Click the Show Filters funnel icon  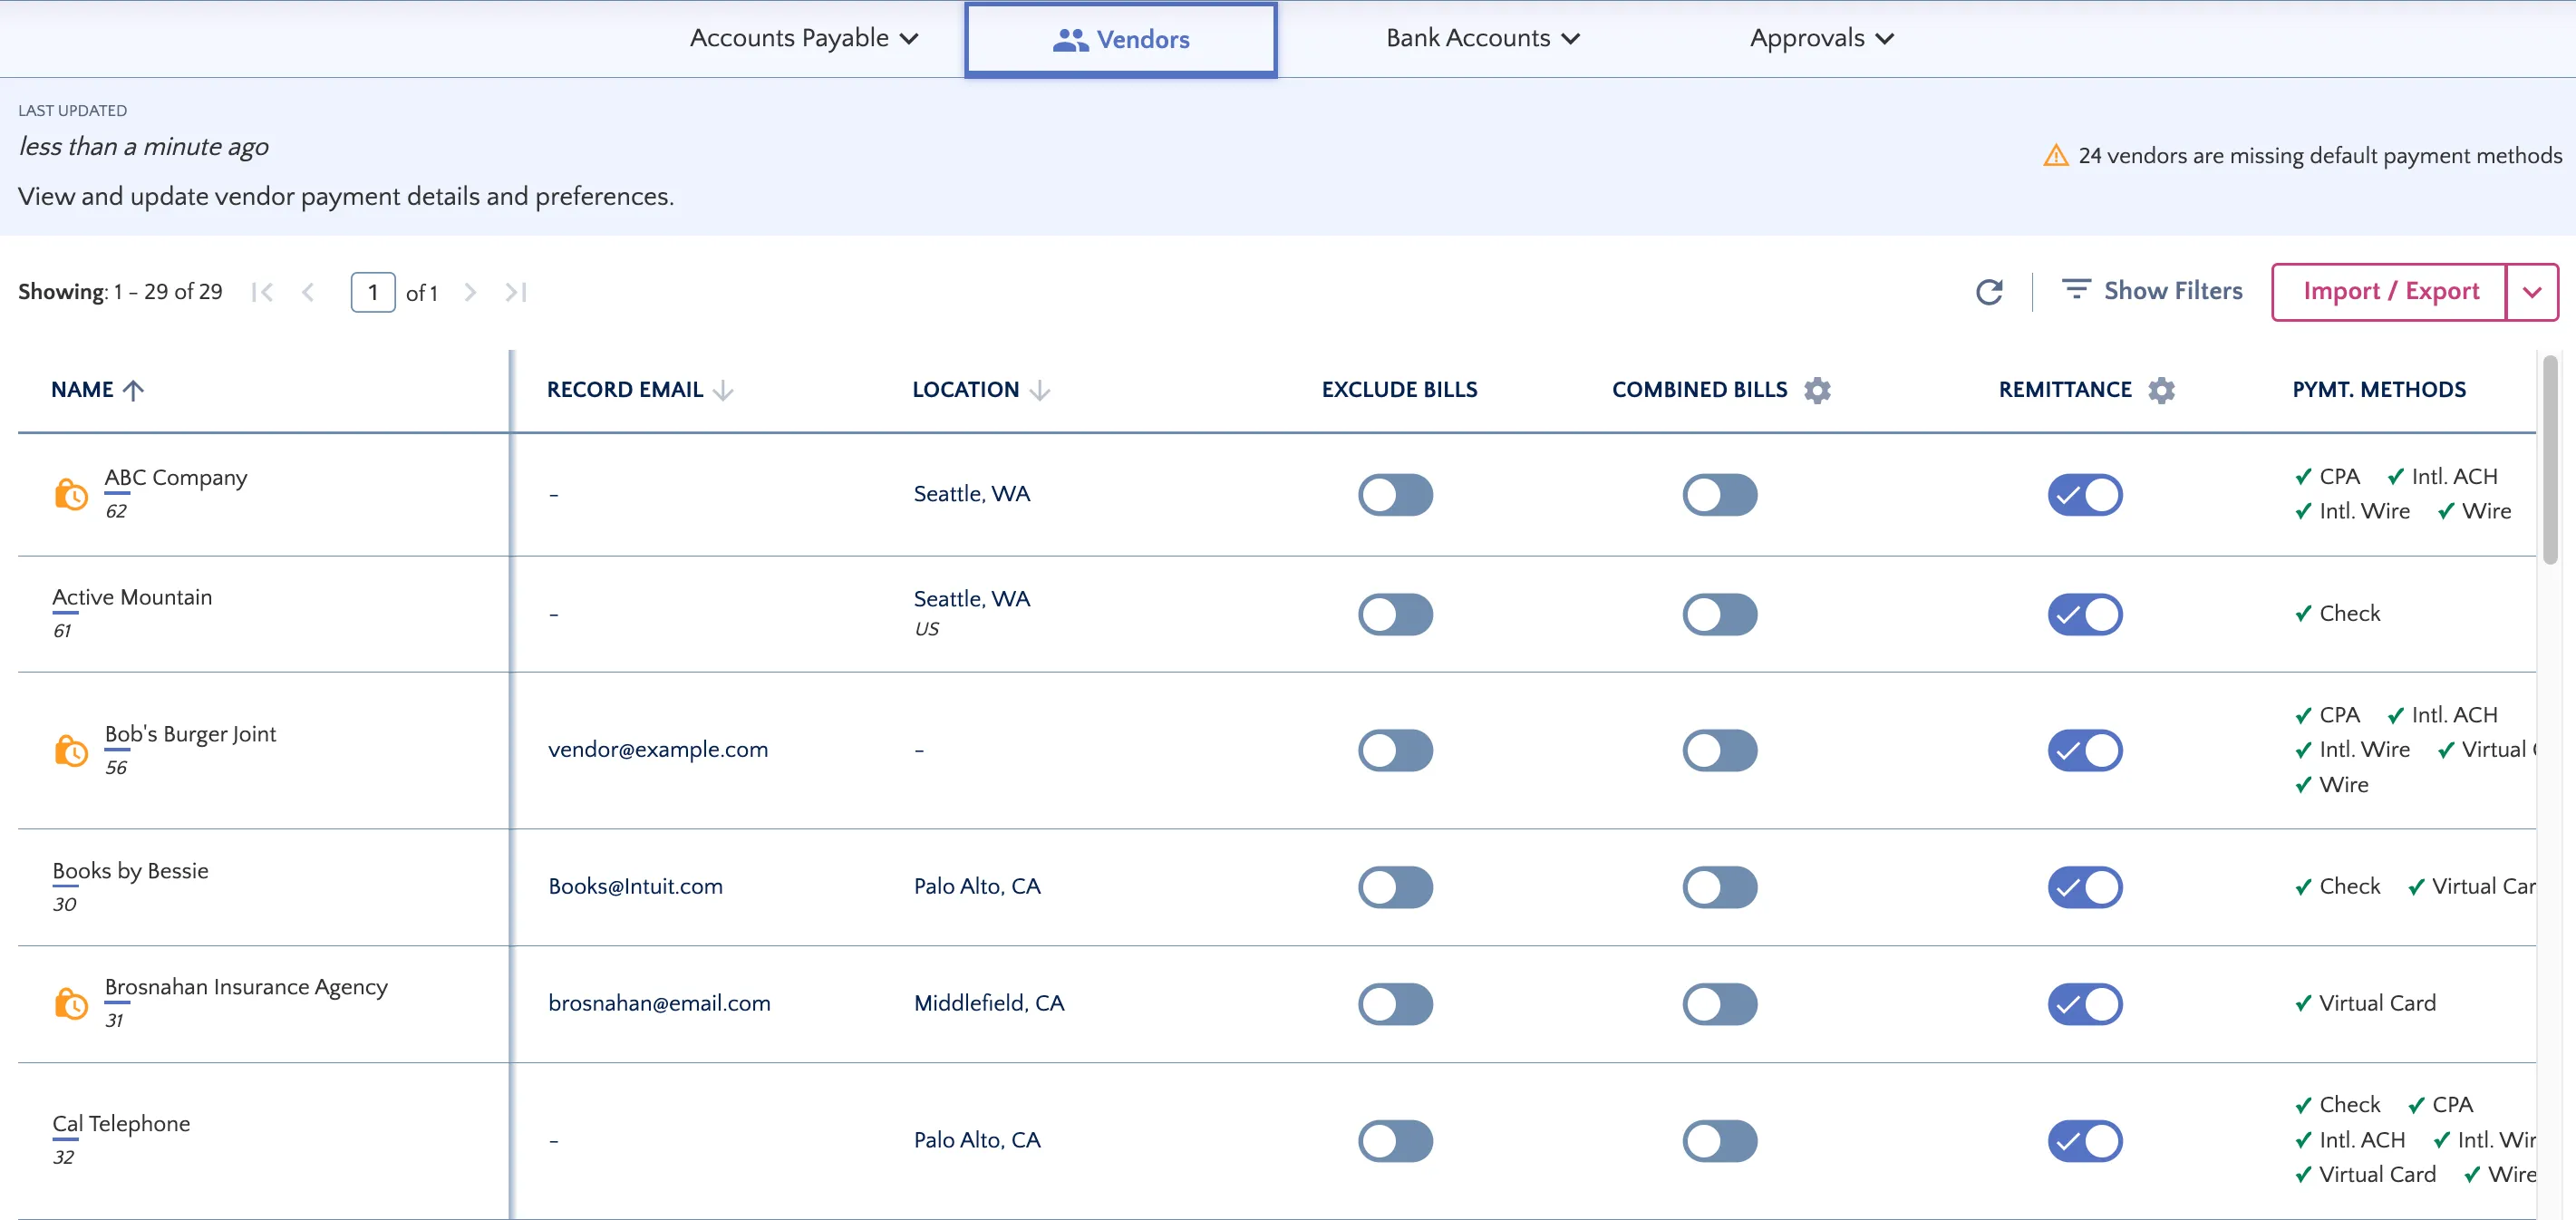[x=2076, y=290]
